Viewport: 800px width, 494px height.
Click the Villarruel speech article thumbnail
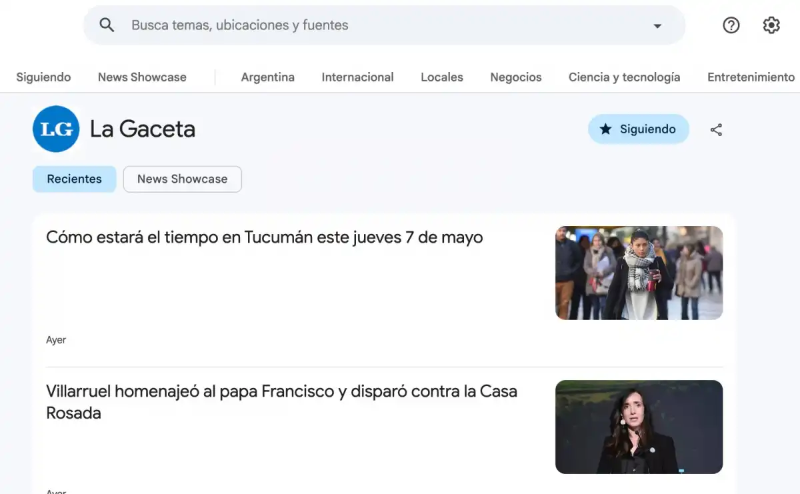[639, 427]
